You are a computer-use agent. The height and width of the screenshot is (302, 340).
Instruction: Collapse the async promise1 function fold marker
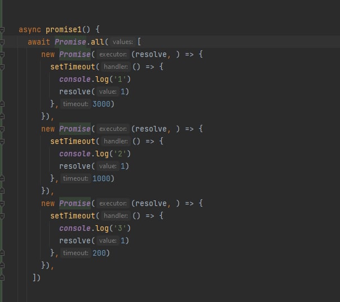click(x=2, y=29)
